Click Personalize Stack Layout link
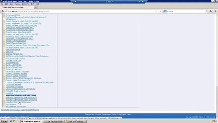The height and width of the screenshot is (123, 218). click(x=20, y=110)
